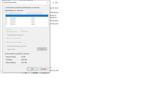Select drive P: [P3DV5] in list
The image size is (161, 90).
27,24
